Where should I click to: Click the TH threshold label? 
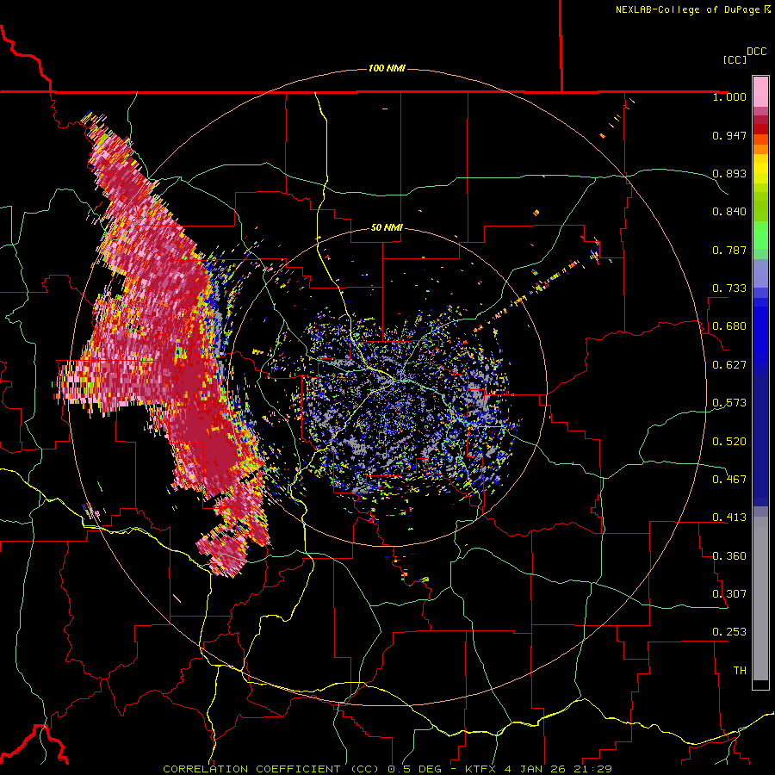(740, 670)
